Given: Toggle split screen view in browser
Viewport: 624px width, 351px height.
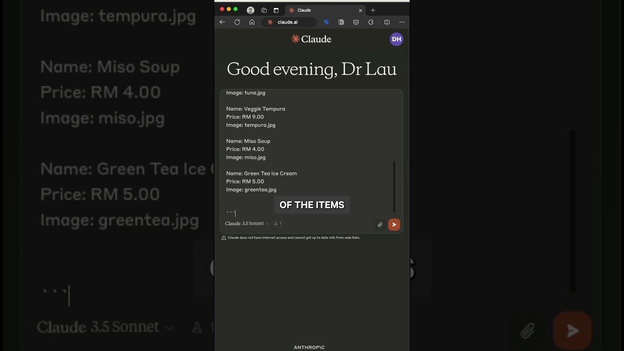Looking at the screenshot, I should click(x=387, y=22).
